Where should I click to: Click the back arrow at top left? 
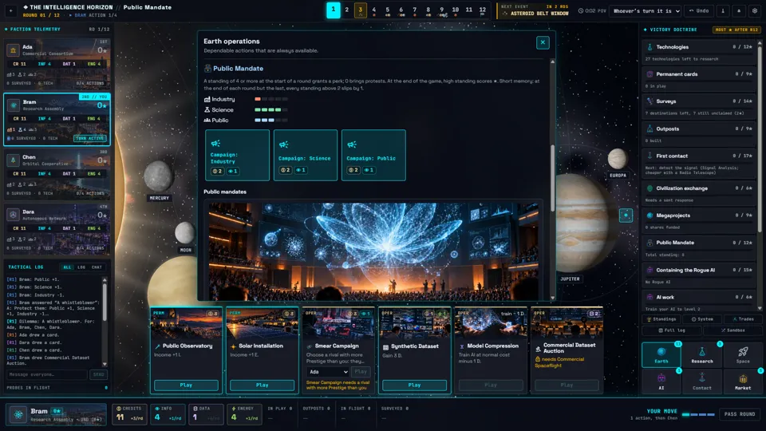[x=10, y=10]
